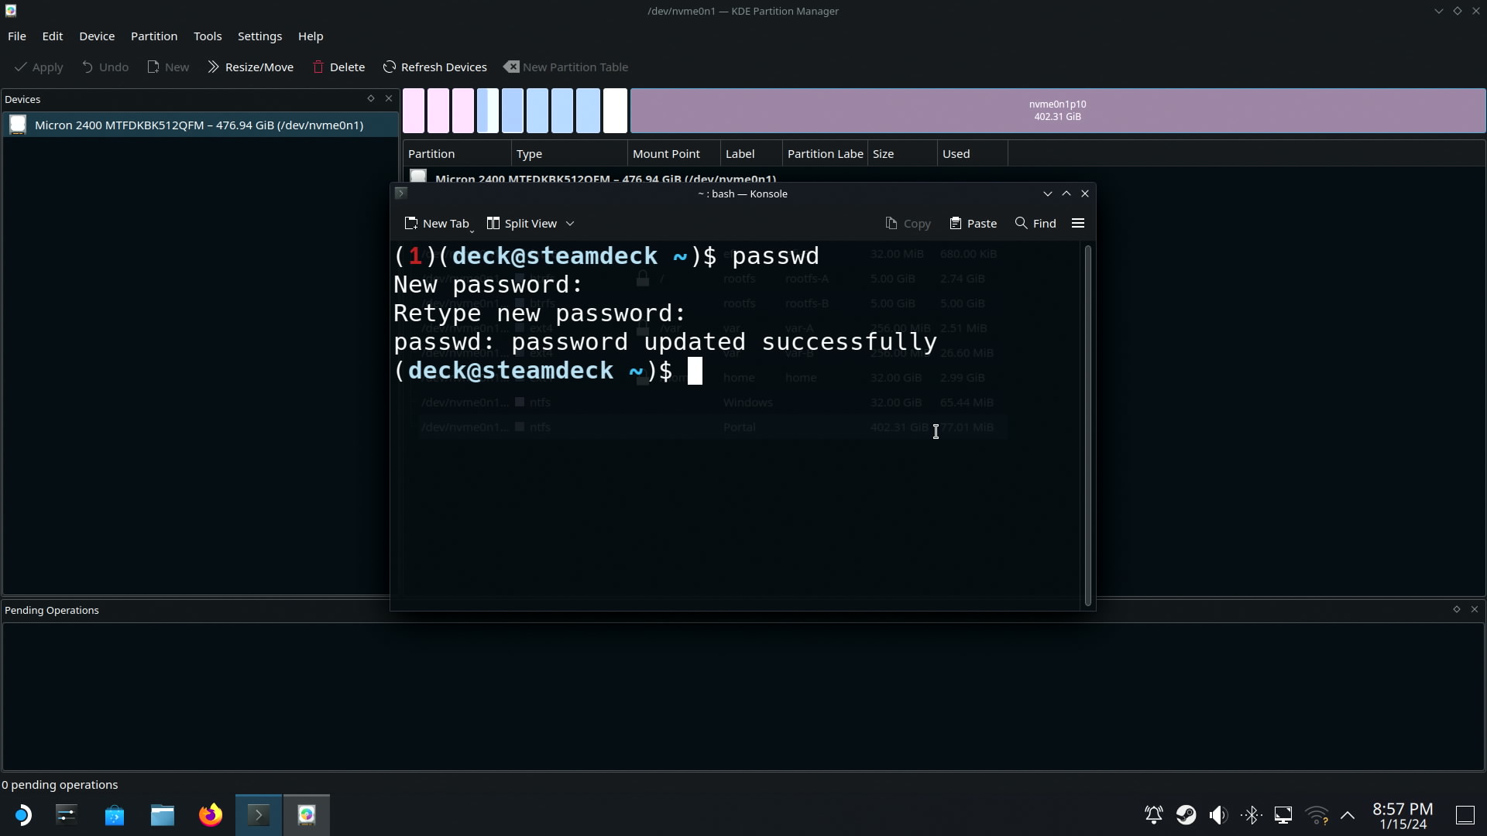Toggle Bluetooth from system tray
Screen dimensions: 1487x836
[x=1251, y=815]
